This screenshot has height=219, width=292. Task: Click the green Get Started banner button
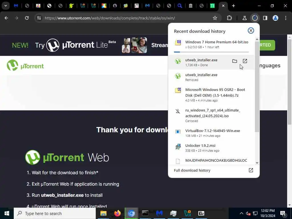pyautogui.click(x=267, y=45)
